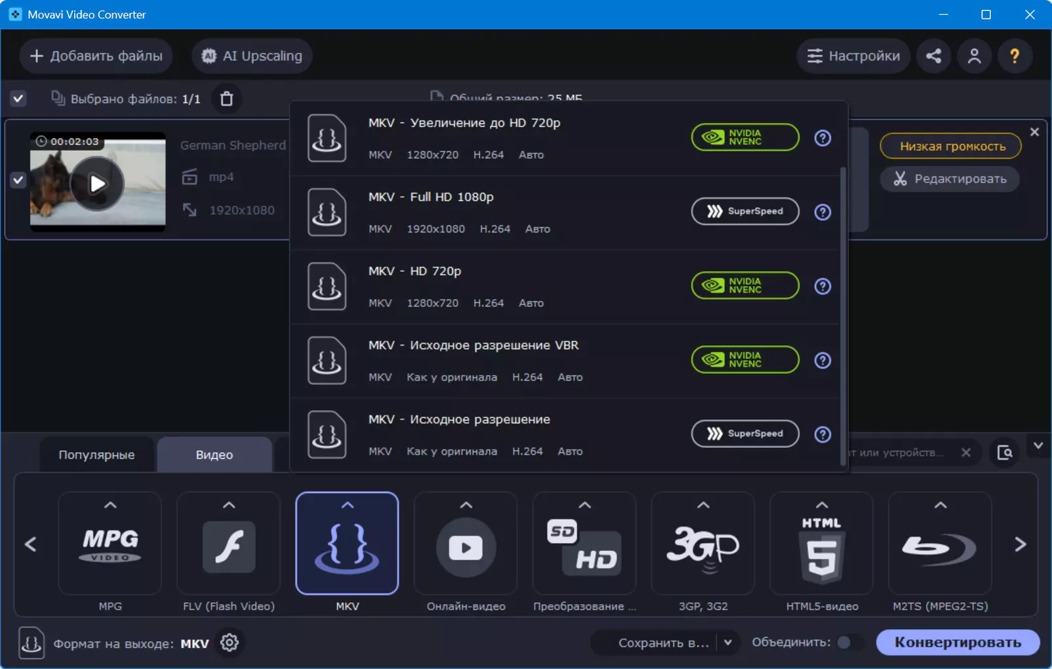
Task: Show info for last MKV original resolution preset
Action: [822, 434]
